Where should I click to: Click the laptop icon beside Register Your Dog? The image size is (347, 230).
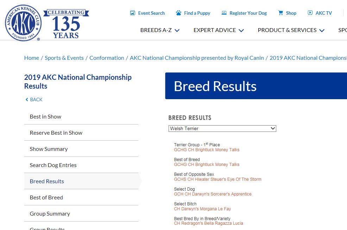pos(224,13)
